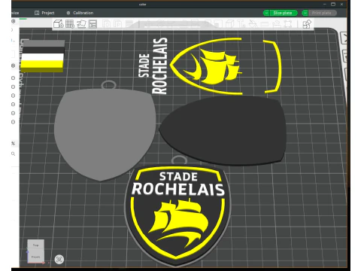Select the striped color sample block
This screenshot has height=271, width=361.
point(42,56)
